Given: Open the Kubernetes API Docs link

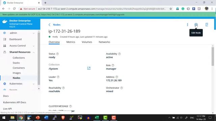Looking at the screenshot, I should [15, 102].
